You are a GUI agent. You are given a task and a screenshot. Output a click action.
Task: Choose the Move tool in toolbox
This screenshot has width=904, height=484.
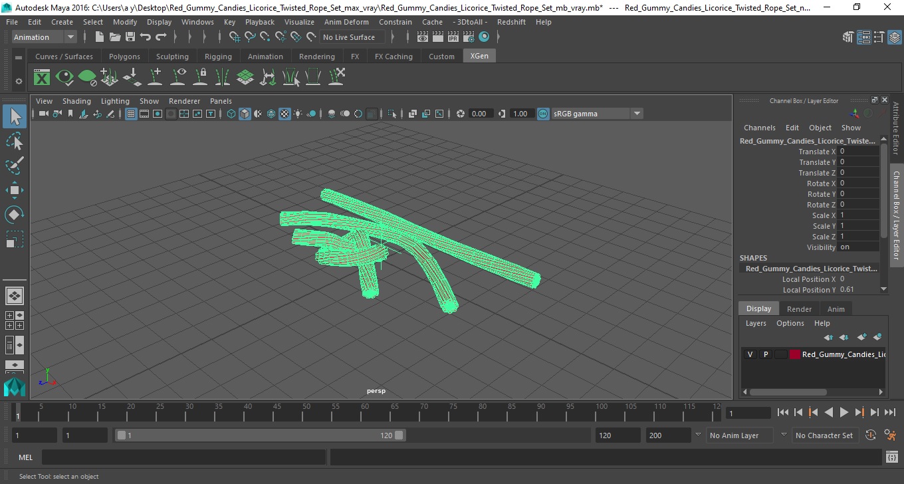(15, 190)
